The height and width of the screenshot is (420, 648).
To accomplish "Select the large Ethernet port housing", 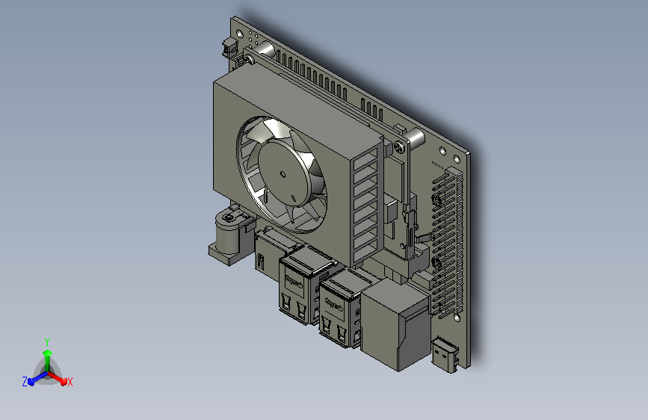I will click(395, 324).
